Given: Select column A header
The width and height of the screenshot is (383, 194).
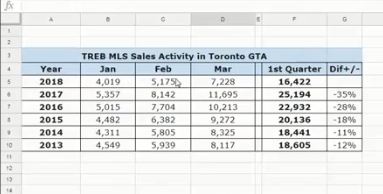Looking at the screenshot, I should [x=51, y=20].
